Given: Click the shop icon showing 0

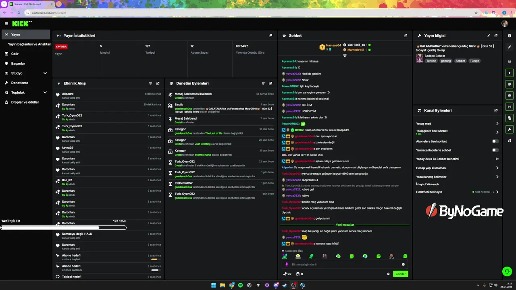Looking at the screenshot, I should (x=300, y=274).
